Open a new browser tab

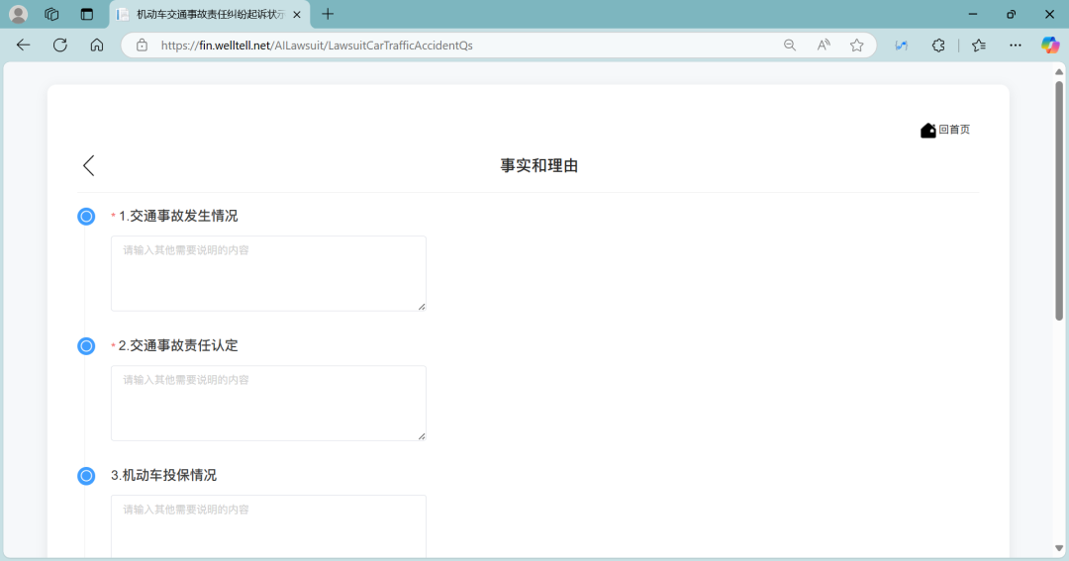click(x=328, y=14)
